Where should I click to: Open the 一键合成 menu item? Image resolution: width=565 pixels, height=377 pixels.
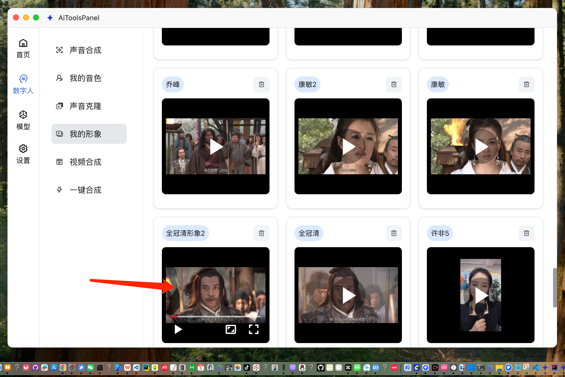click(x=89, y=190)
